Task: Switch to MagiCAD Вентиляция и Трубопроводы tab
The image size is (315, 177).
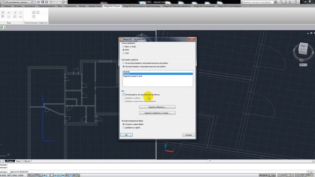Action: pyautogui.click(x=141, y=6)
